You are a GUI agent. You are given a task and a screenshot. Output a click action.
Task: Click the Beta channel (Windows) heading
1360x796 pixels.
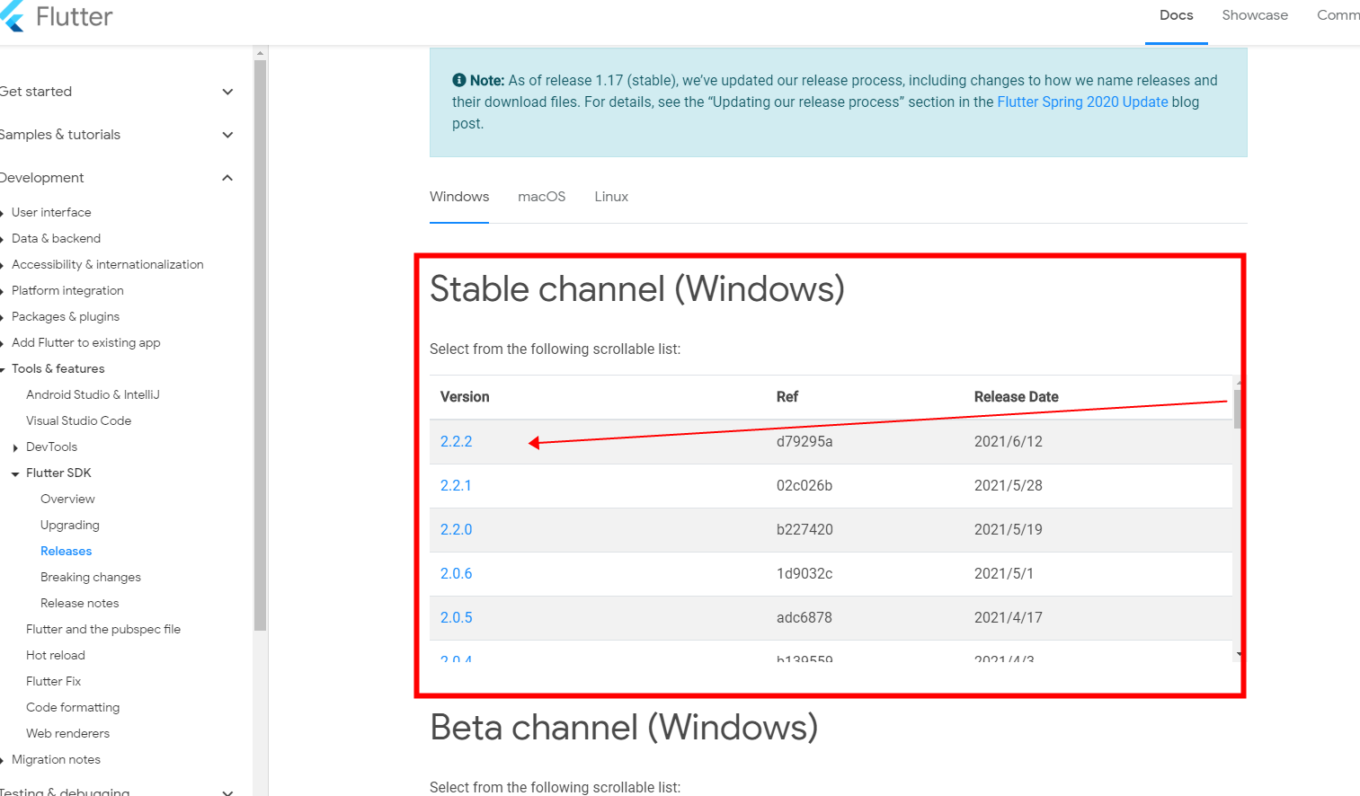[624, 728]
